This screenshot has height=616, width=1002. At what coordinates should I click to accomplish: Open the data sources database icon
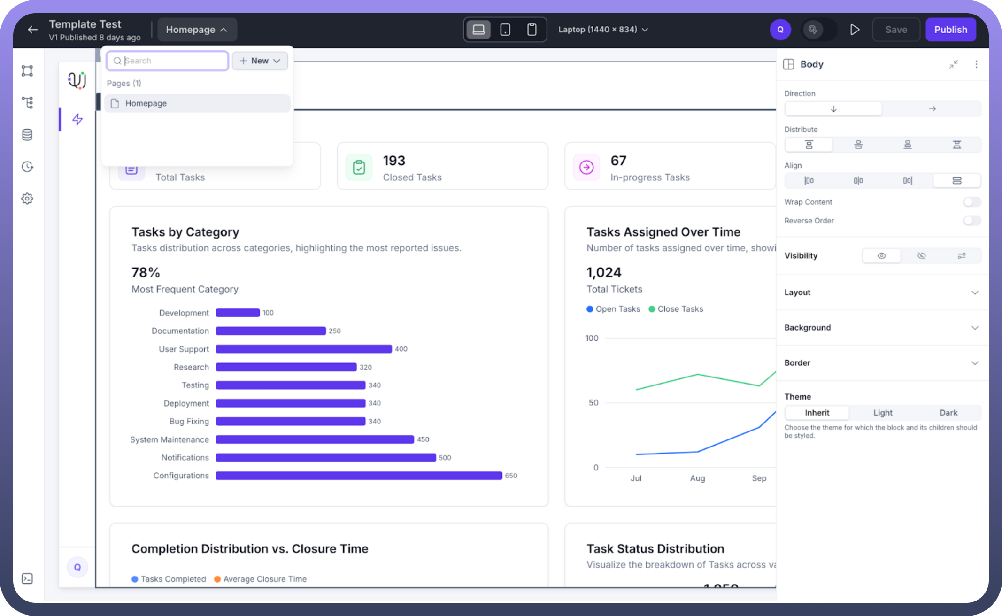[27, 135]
